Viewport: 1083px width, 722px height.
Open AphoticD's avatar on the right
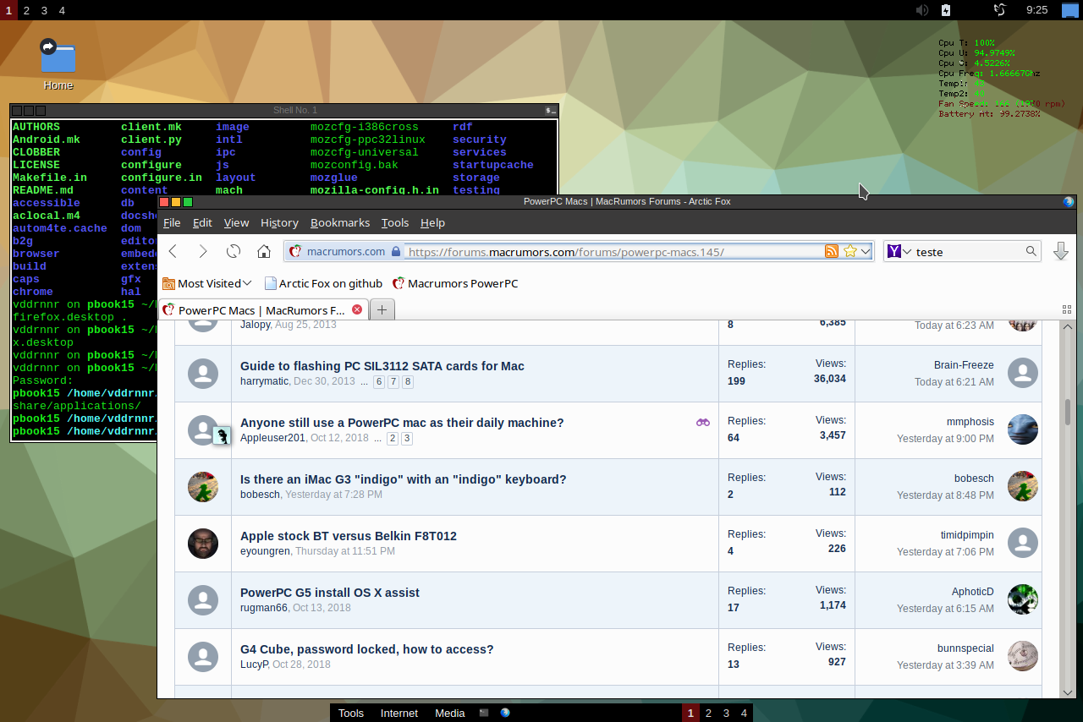tap(1023, 599)
